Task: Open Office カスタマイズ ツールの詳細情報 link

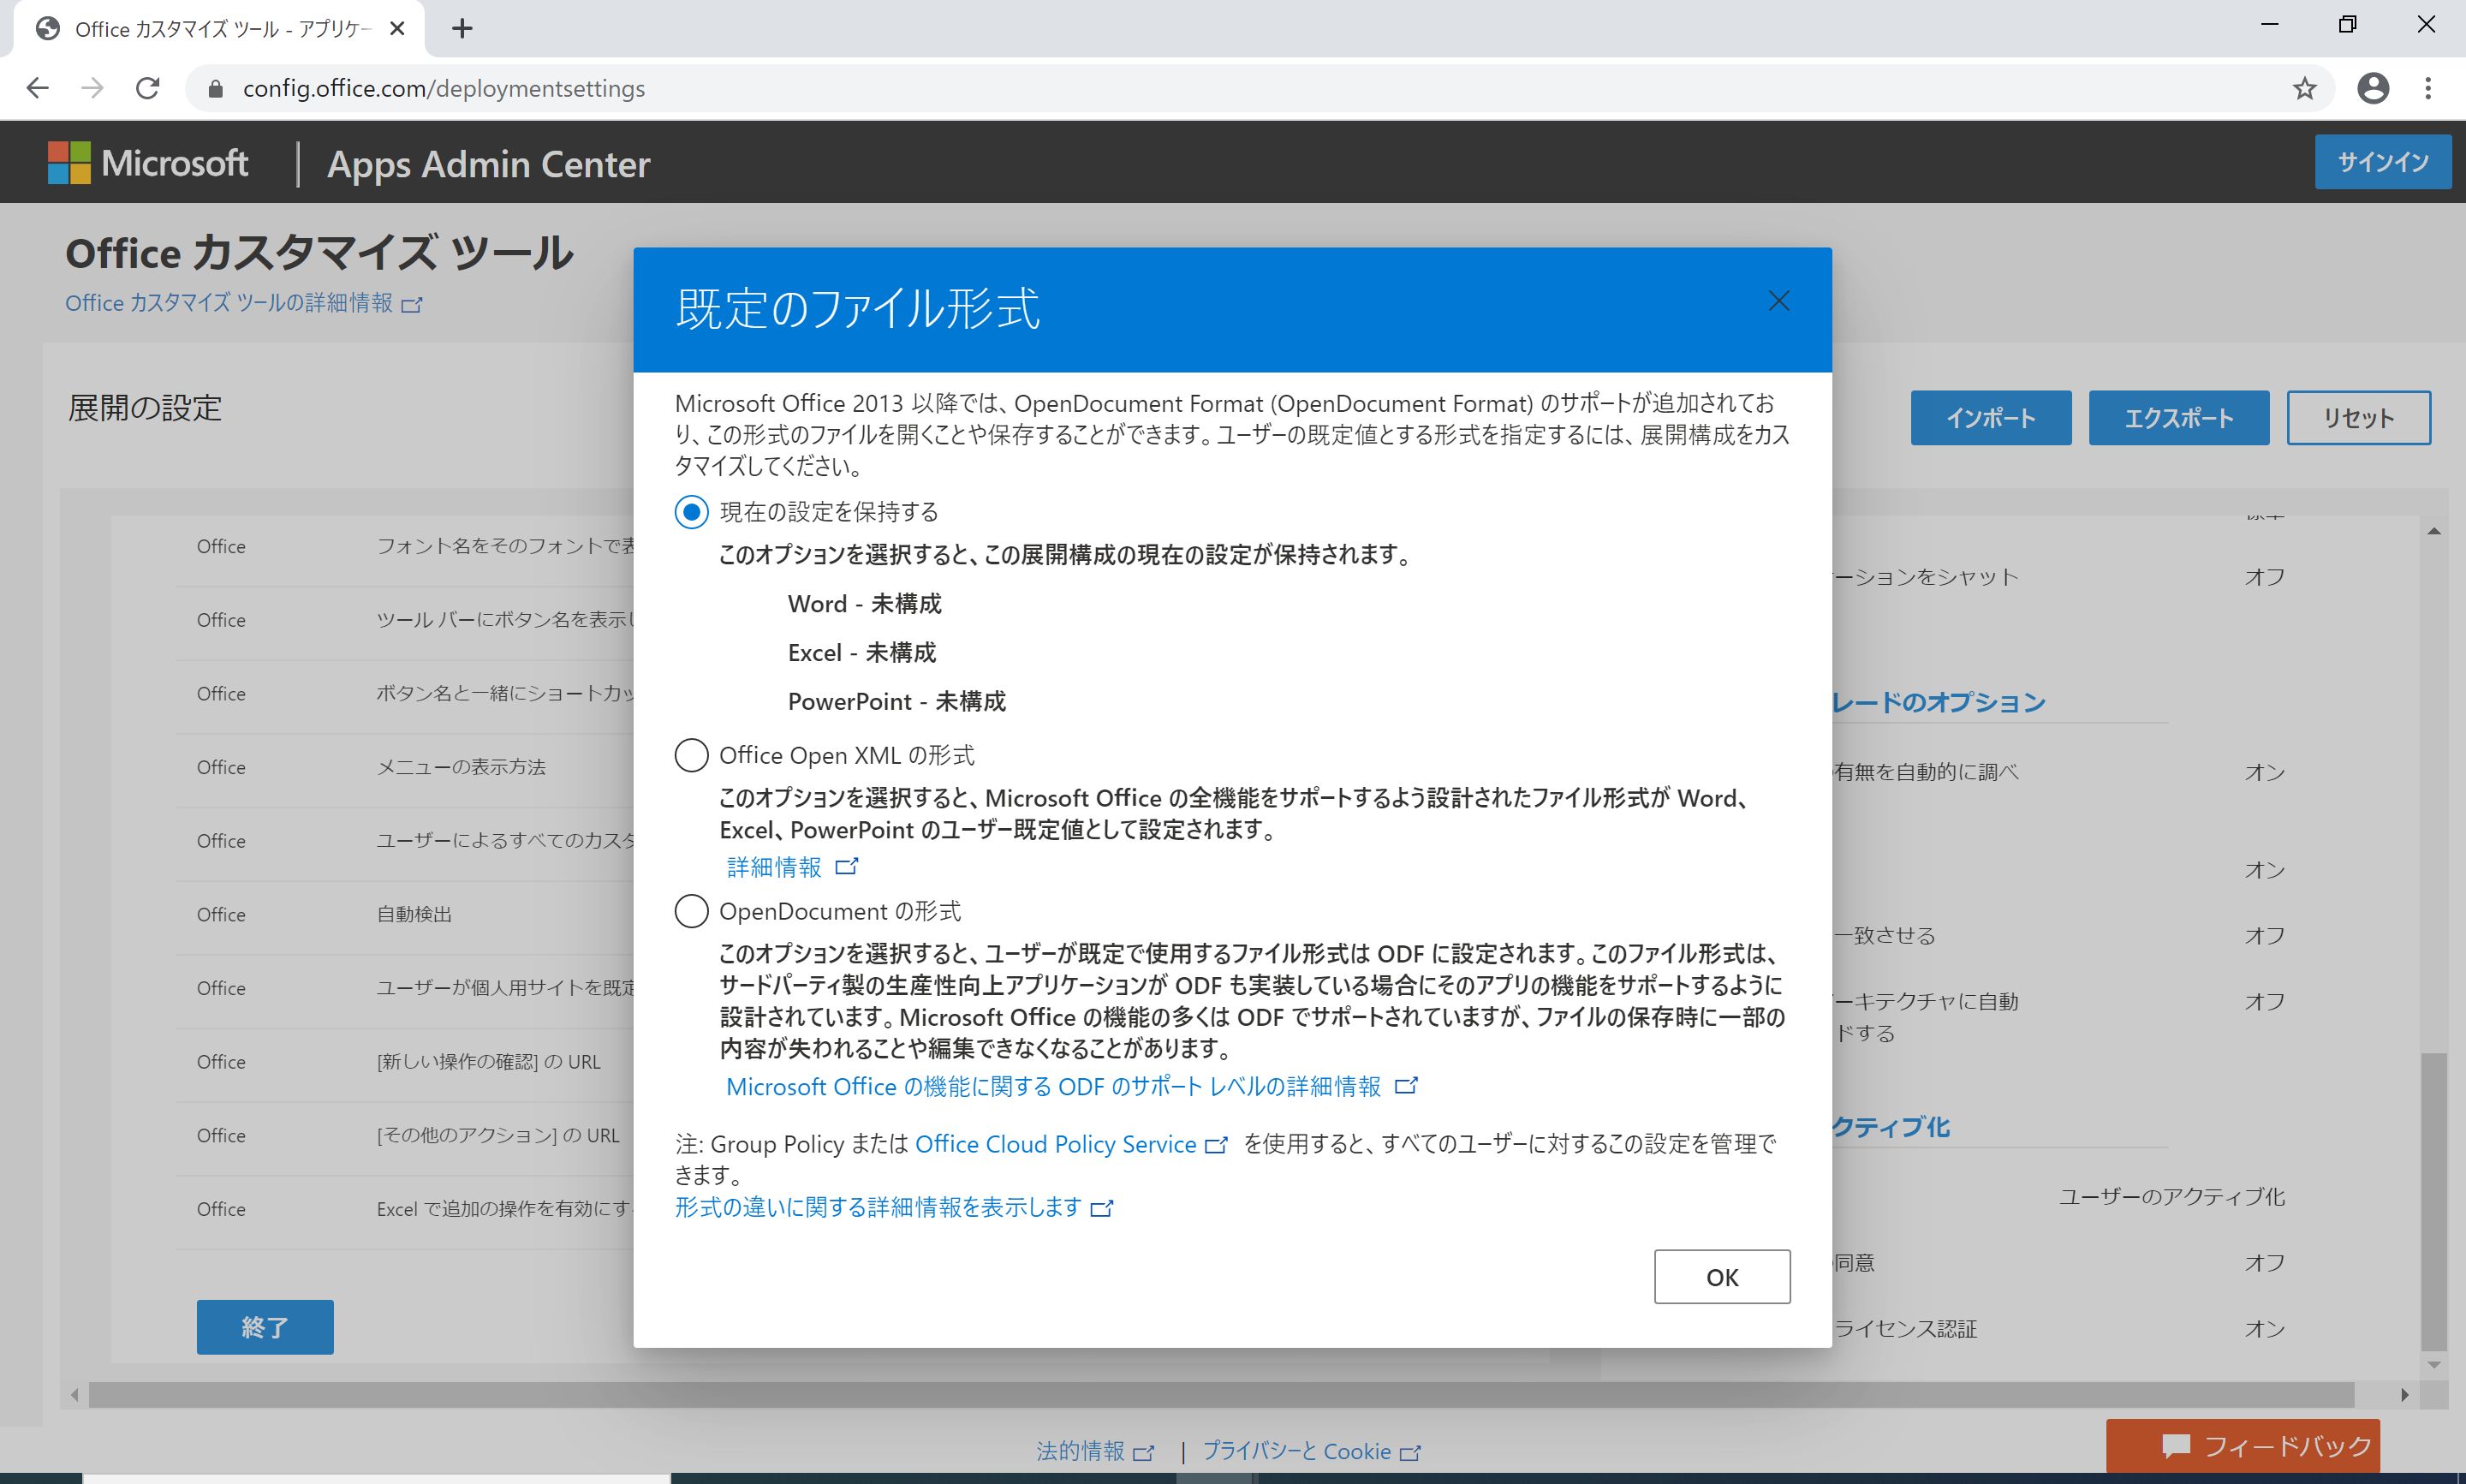Action: pos(244,303)
